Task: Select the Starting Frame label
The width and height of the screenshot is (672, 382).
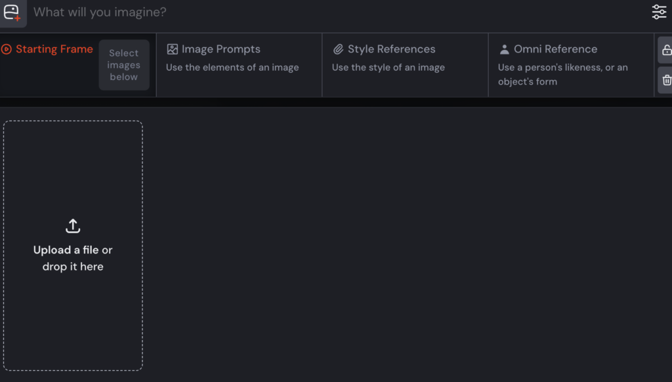Action: tap(54, 49)
